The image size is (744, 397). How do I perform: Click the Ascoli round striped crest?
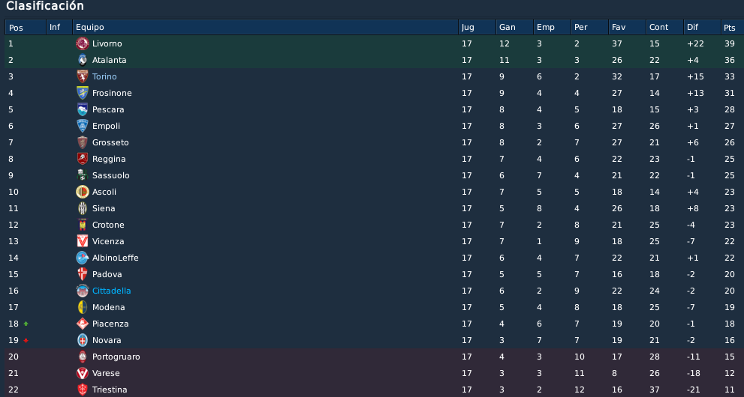click(x=83, y=192)
